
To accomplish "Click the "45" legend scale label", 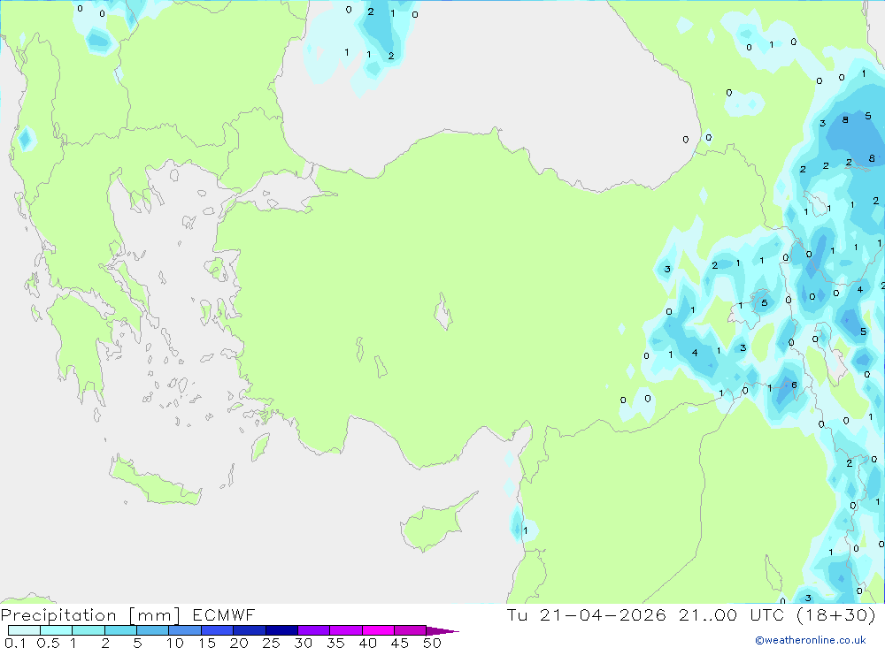I will (400, 643).
